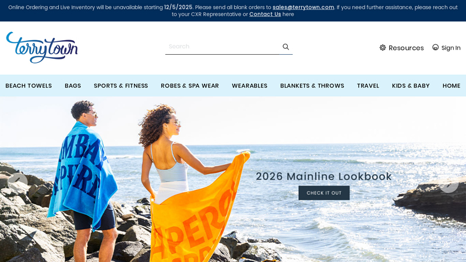Click the Sign In user icon
The image size is (466, 262).
pos(435,47)
